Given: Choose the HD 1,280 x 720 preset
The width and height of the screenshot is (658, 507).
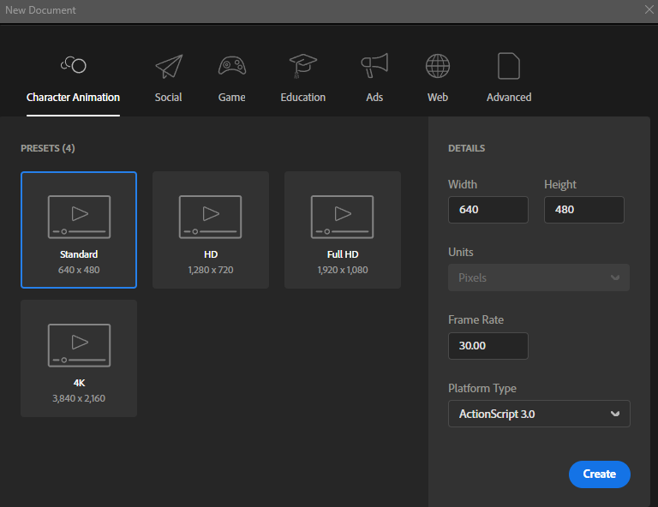Looking at the screenshot, I should [x=211, y=230].
